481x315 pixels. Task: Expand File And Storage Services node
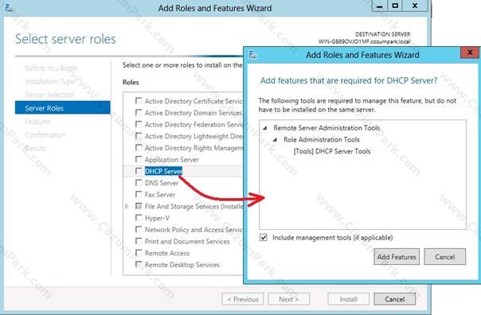tap(127, 206)
